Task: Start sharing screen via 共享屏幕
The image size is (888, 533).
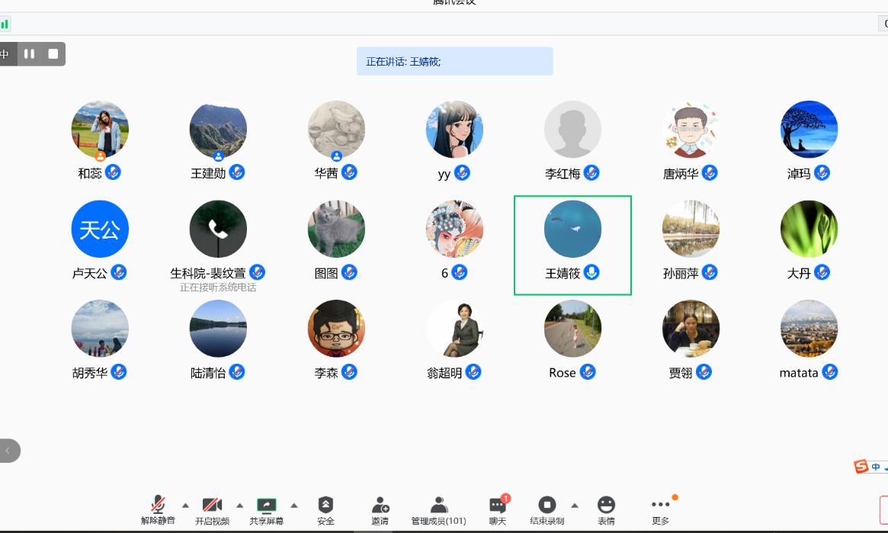Action: (x=266, y=509)
